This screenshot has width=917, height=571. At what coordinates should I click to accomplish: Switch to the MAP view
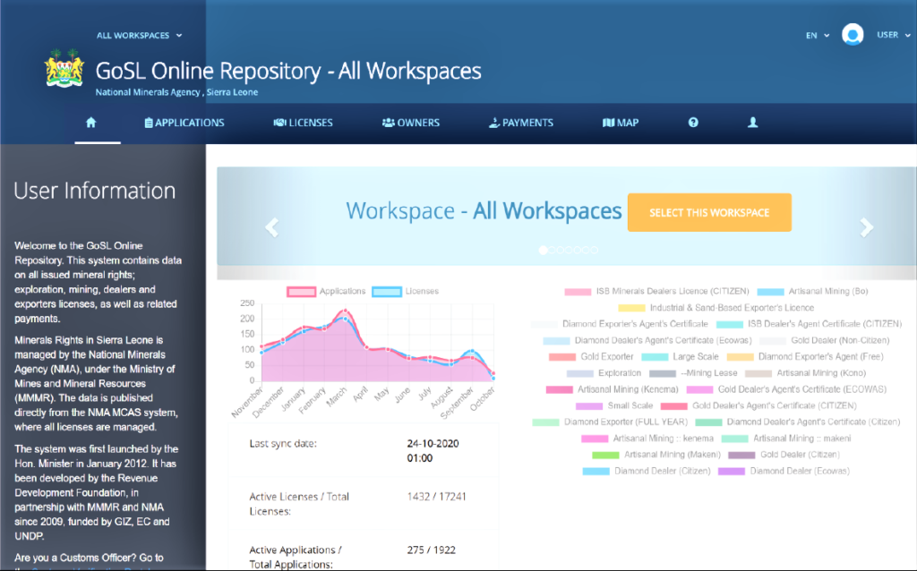click(x=621, y=123)
